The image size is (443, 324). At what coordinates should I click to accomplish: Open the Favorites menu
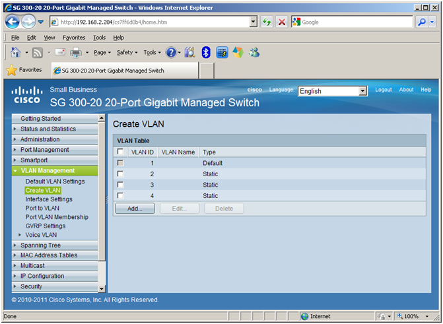74,38
